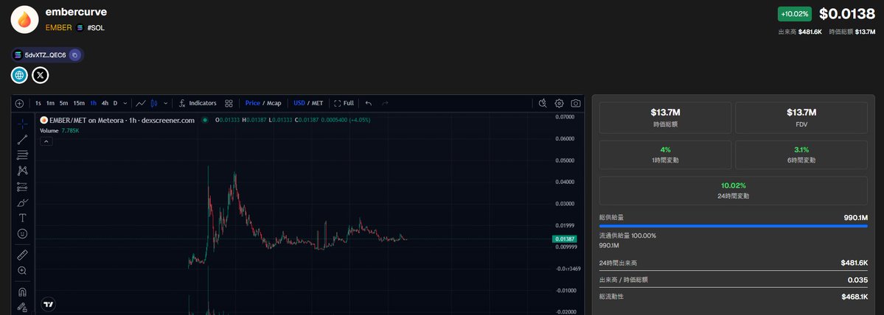
Task: Open the project website globe icon
Action: coord(19,75)
